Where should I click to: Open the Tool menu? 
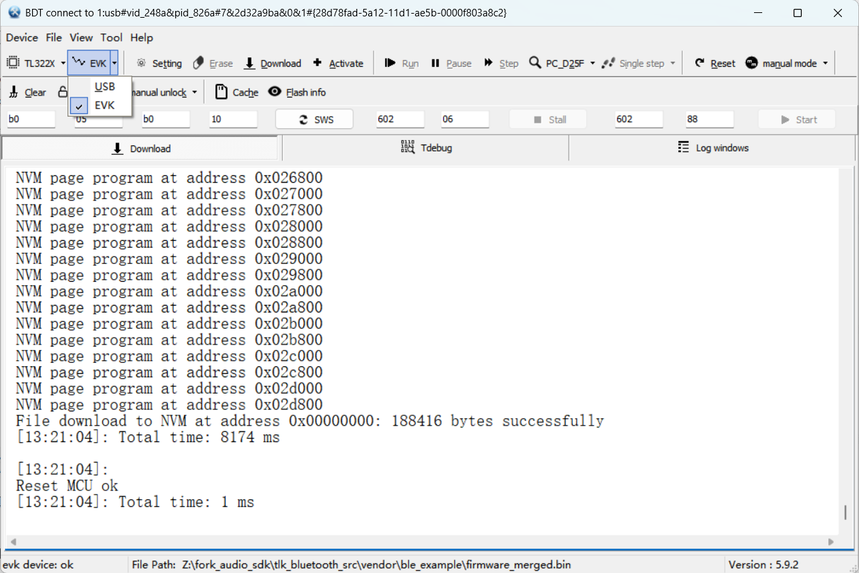111,38
